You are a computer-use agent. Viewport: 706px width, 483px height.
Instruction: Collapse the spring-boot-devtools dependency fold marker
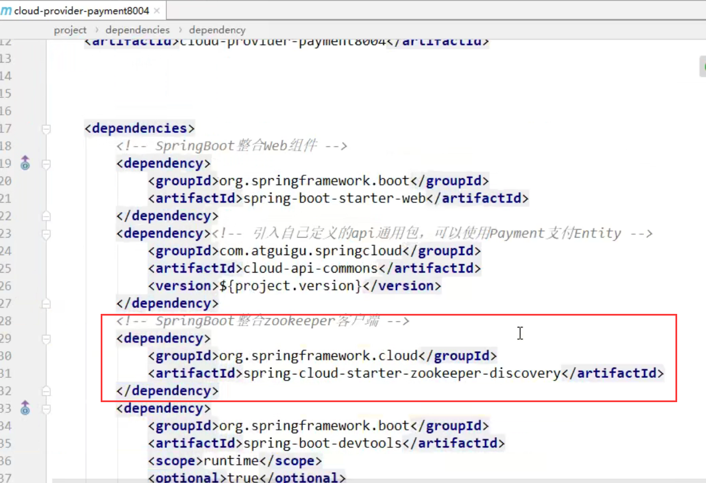click(x=46, y=408)
